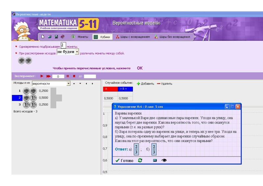Start the experiment with red play button

point(42,76)
